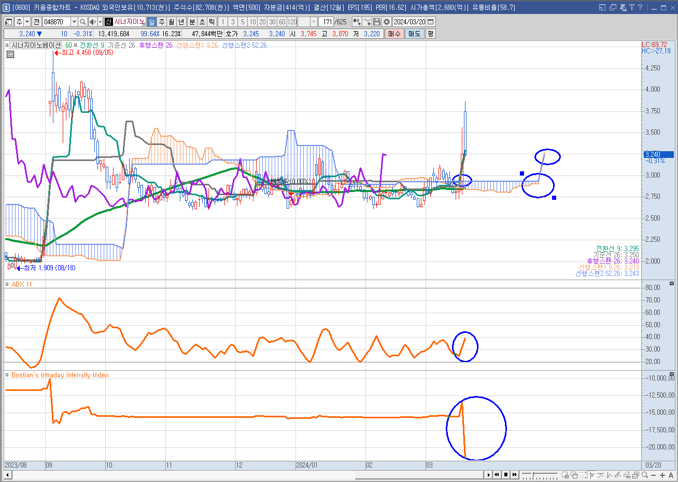678x482 pixels.
Task: Click the stop playback square button
Action: point(506,475)
